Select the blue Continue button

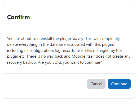point(119,84)
